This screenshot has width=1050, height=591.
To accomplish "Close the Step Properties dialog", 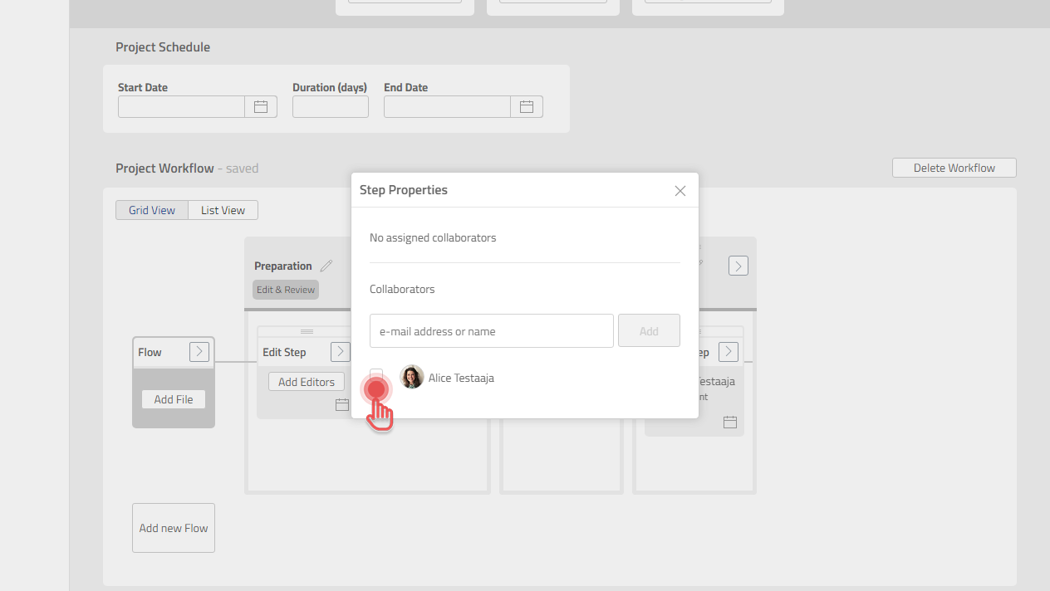I will tap(680, 190).
